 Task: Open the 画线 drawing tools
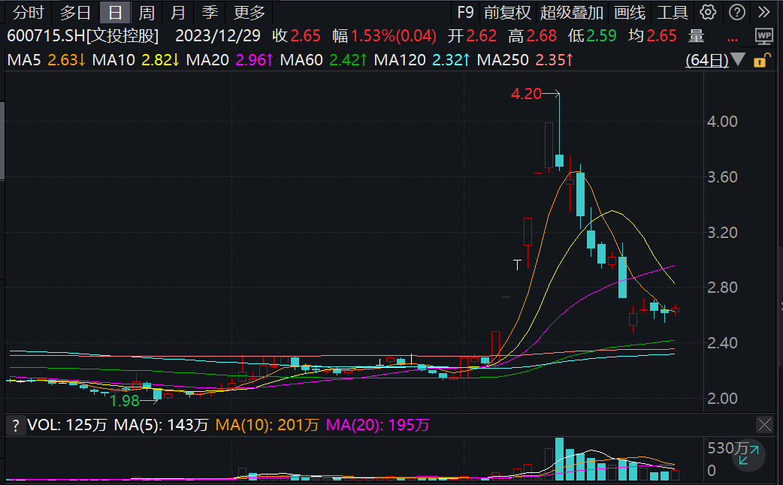630,12
